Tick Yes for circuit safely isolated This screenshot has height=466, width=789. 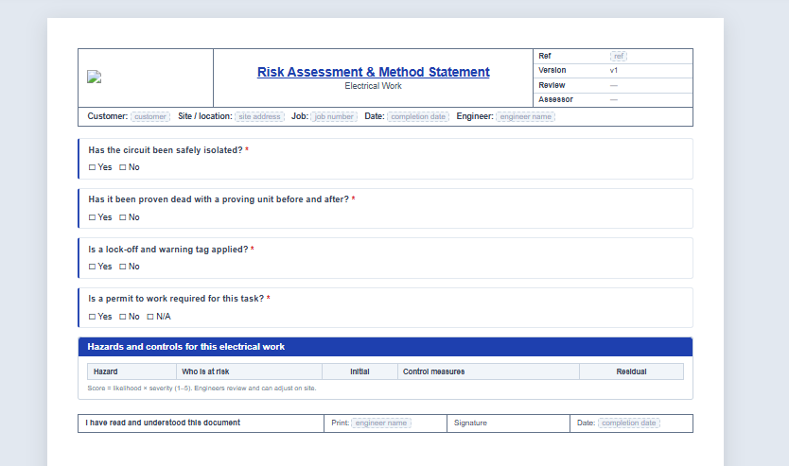click(92, 167)
